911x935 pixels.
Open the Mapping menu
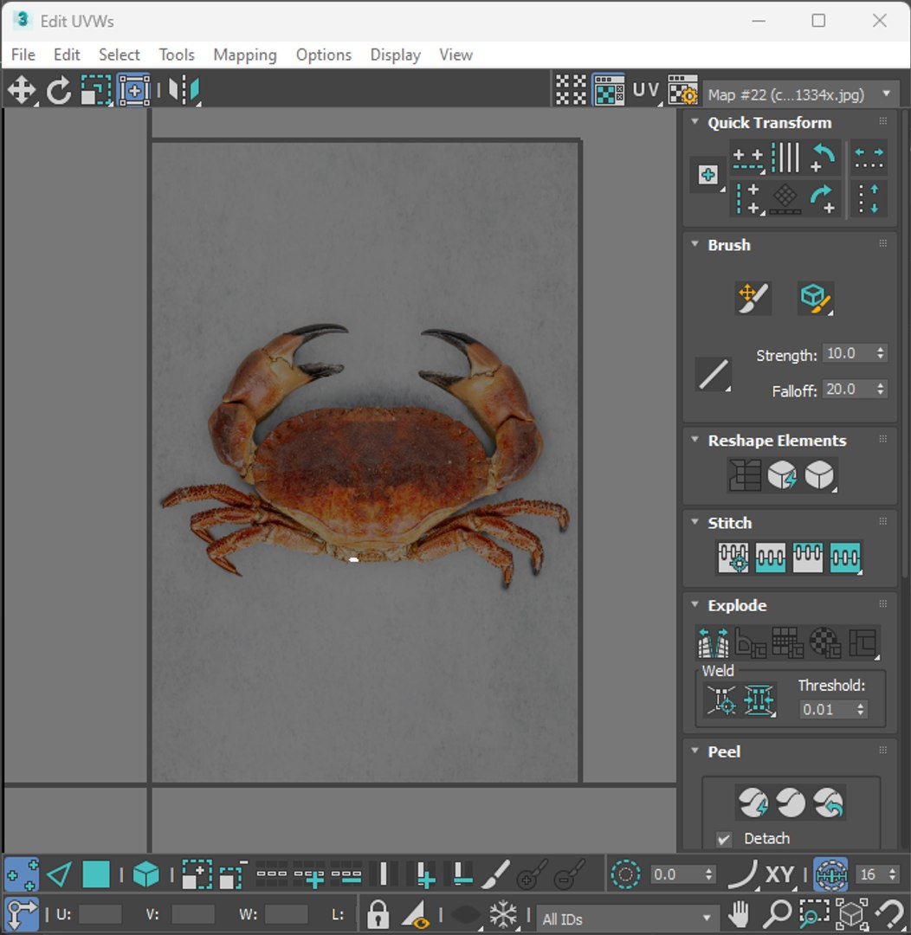tap(245, 55)
